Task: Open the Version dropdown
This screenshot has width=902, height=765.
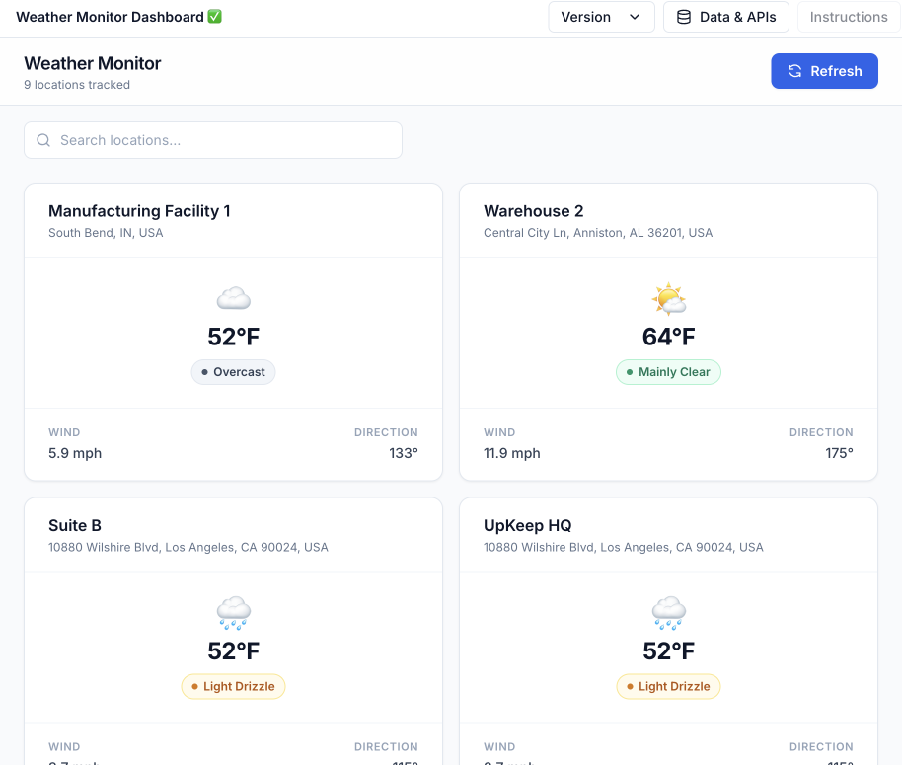Action: click(x=600, y=17)
